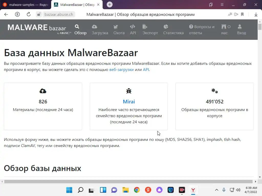Open Вопросы и ответы FAQ page
This screenshot has width=262, height=196.
tap(202, 30)
